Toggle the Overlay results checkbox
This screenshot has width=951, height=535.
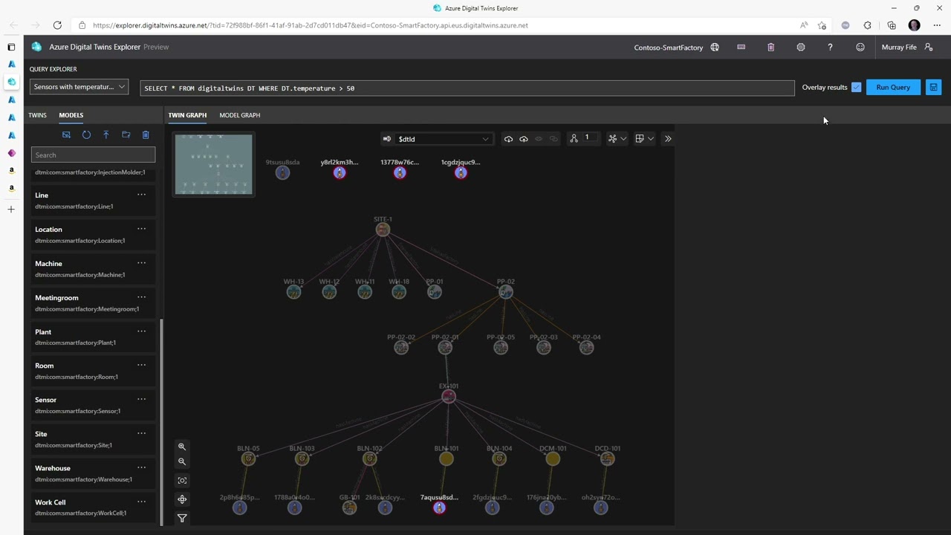(857, 87)
